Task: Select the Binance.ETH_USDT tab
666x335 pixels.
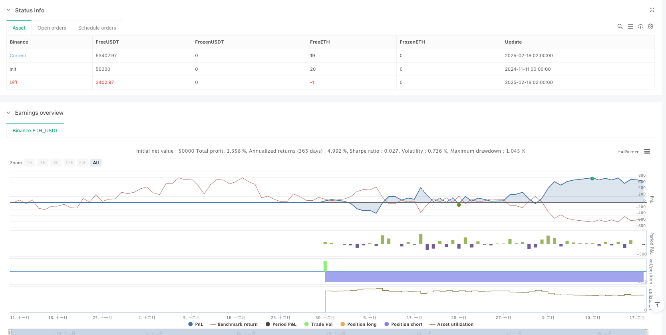Action: click(35, 131)
